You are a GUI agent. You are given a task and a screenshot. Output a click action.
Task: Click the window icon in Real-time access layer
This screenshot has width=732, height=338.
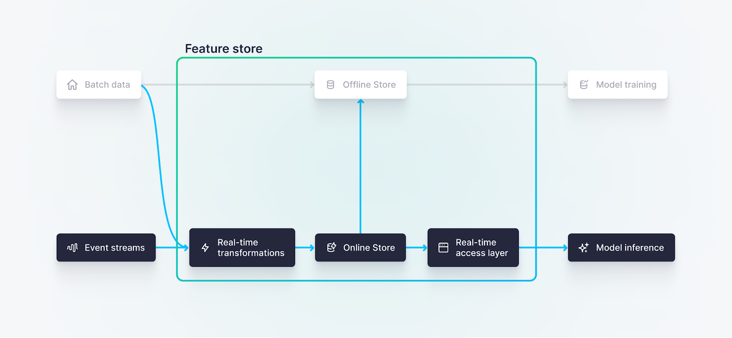[443, 248]
